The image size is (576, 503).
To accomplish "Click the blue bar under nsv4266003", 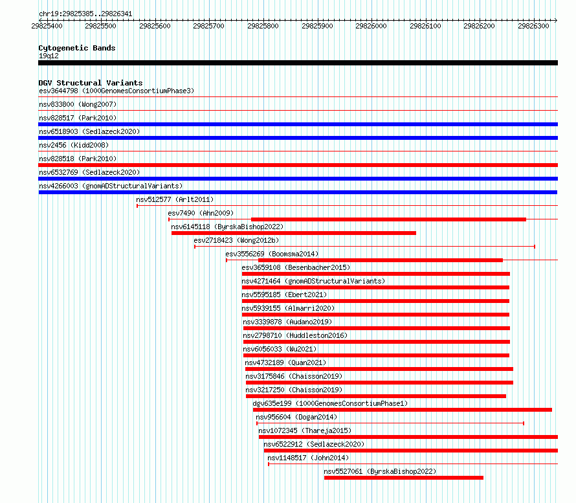I will coord(298,192).
